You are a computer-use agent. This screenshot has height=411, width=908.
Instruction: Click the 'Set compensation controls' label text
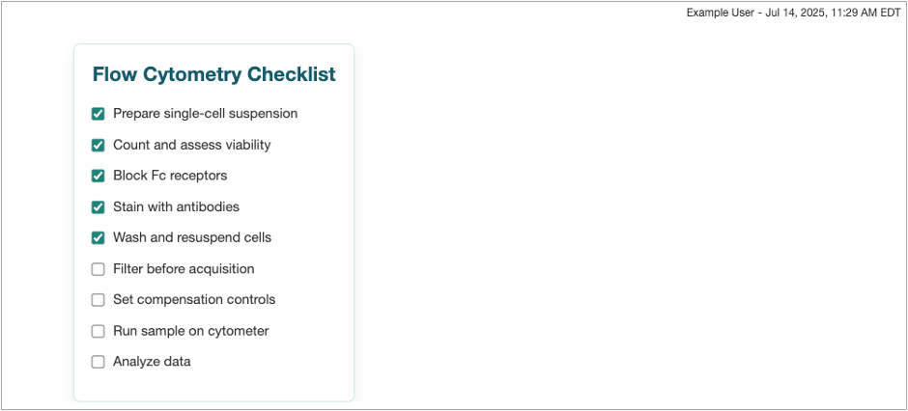194,300
